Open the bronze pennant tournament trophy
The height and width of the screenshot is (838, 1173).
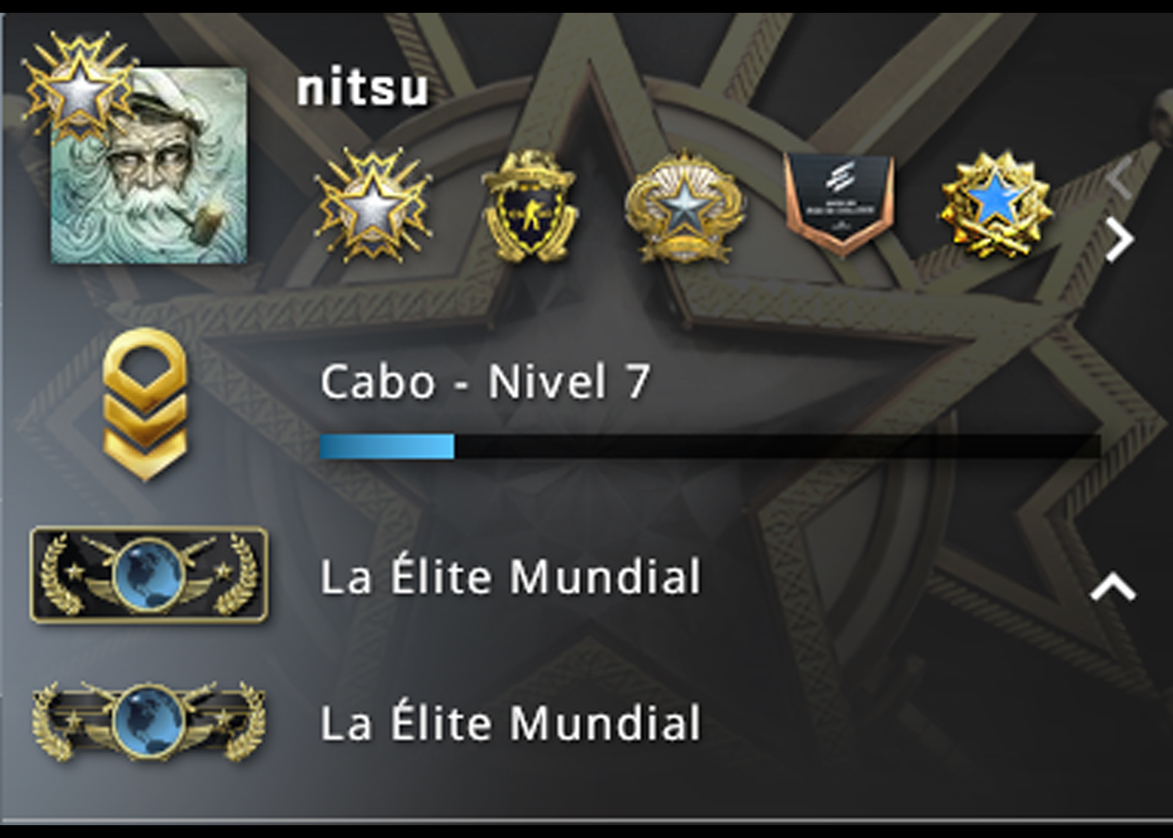click(840, 204)
